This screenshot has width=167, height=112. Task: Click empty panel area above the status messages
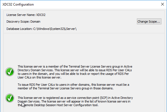[84, 49]
